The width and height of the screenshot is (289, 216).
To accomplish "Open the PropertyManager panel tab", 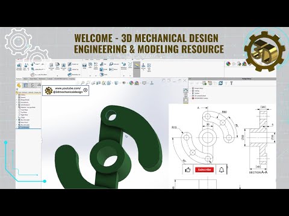I will pos(25,85).
